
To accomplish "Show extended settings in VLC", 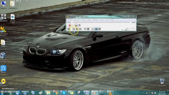I will (x=88, y=29).
